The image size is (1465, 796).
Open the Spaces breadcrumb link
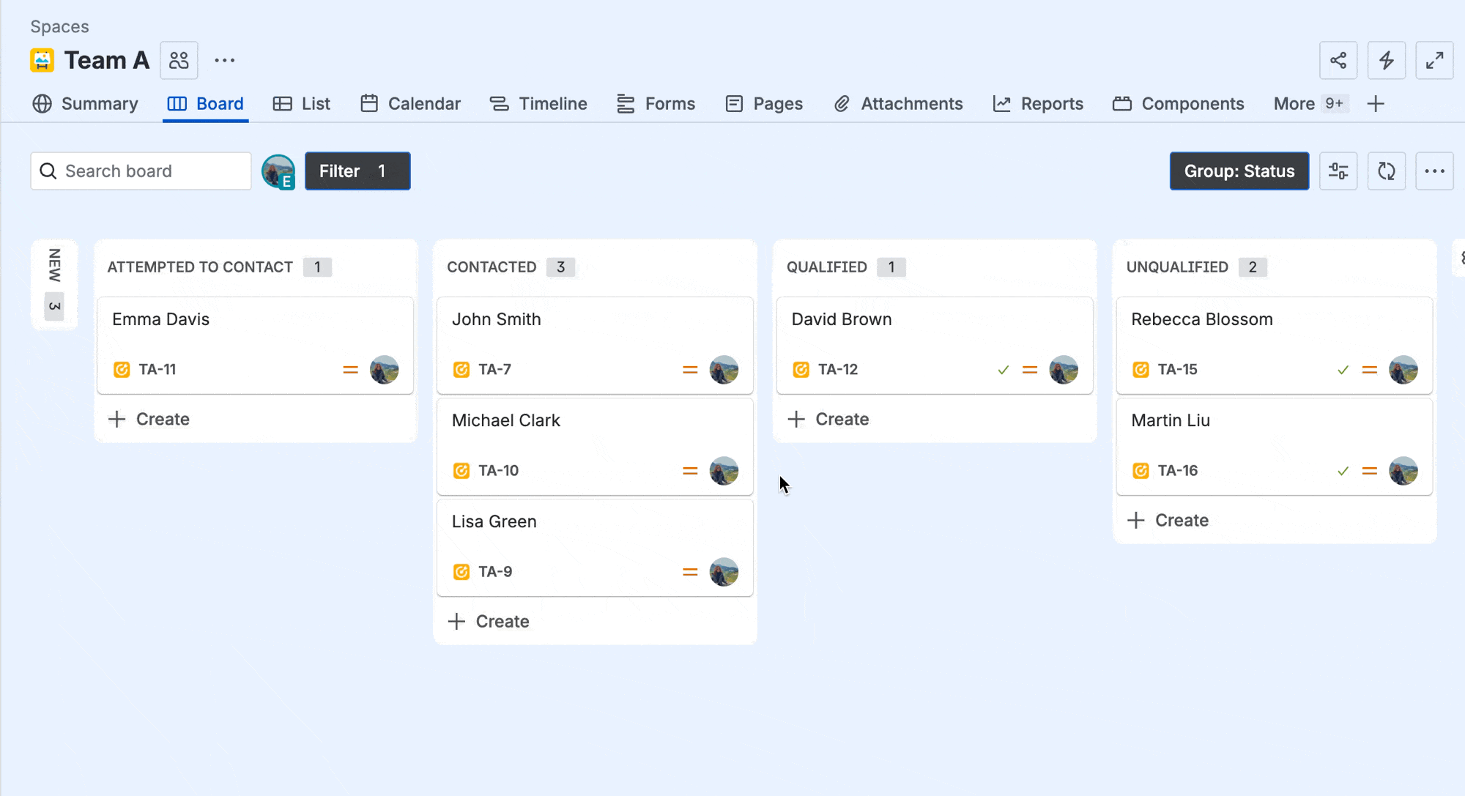click(x=59, y=26)
